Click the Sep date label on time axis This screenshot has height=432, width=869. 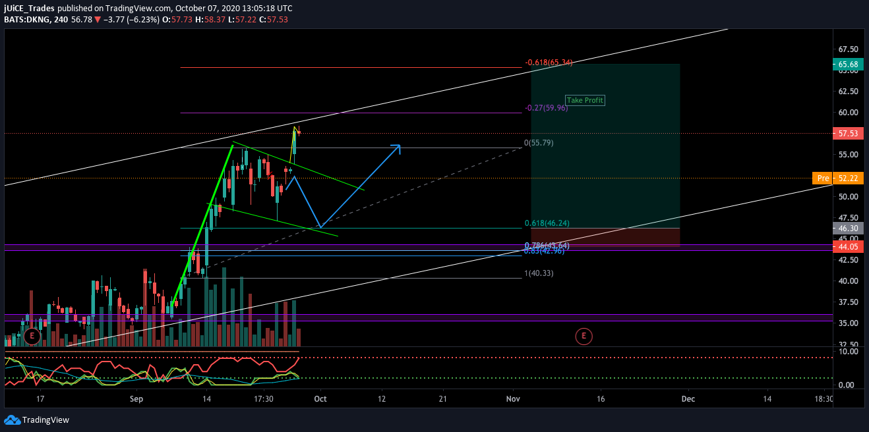tap(136, 398)
